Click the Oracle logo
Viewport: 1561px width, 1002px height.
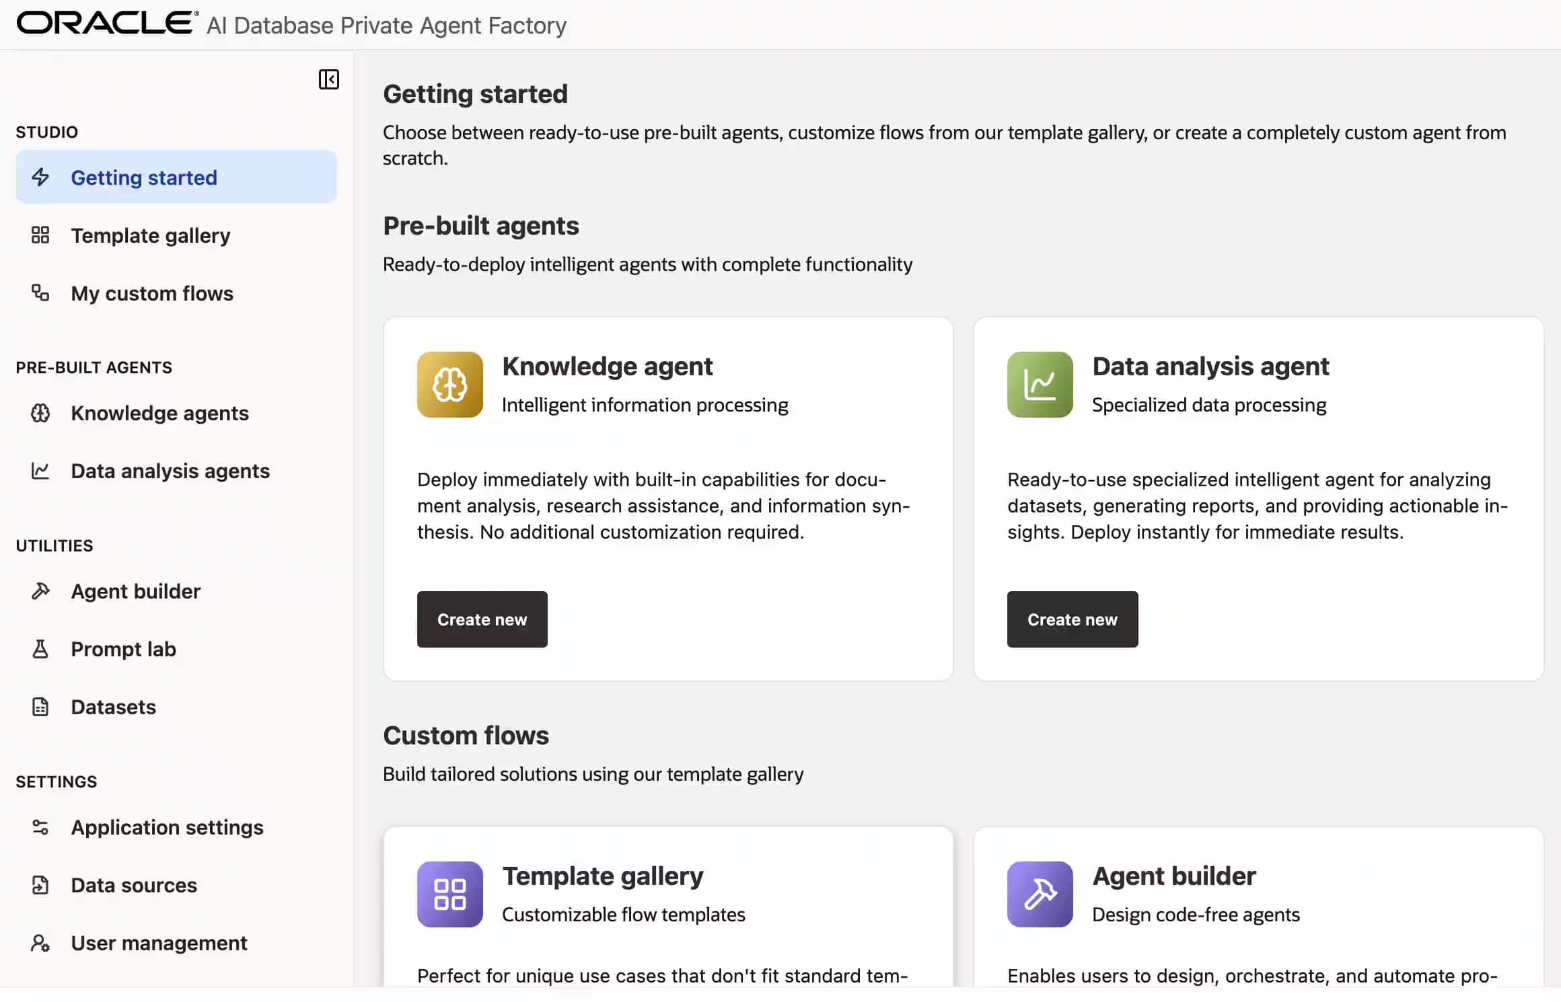point(105,22)
